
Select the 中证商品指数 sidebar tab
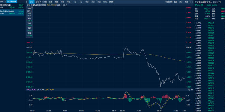pos(12,1)
